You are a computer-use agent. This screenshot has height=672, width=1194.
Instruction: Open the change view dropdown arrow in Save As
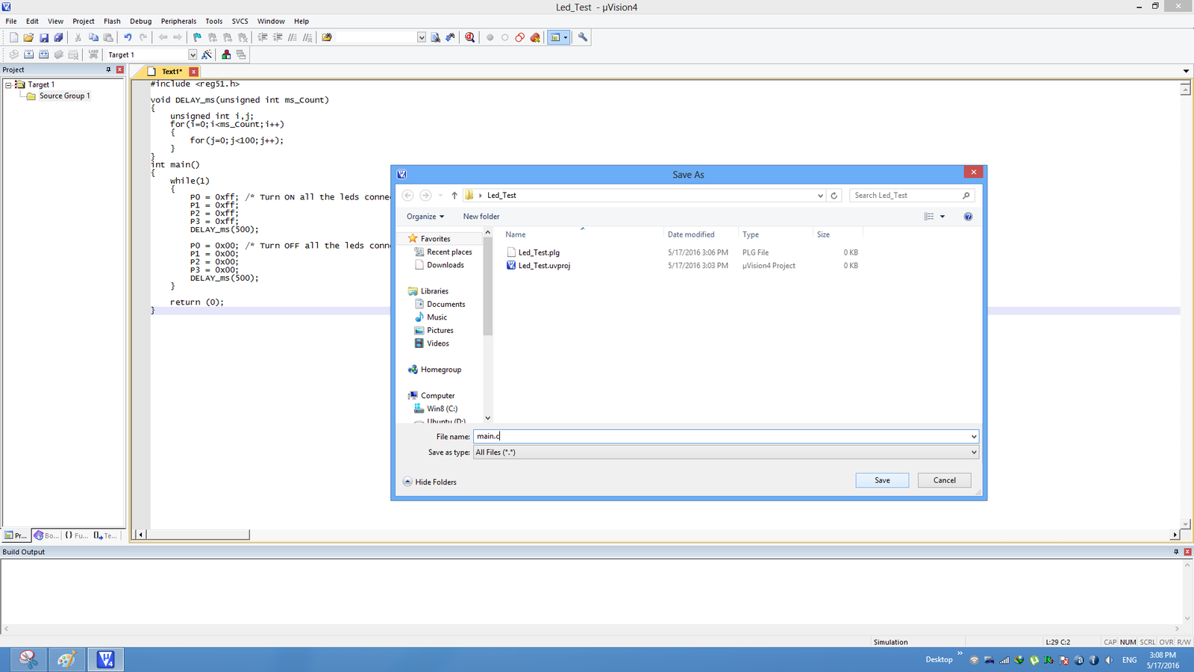tap(943, 217)
